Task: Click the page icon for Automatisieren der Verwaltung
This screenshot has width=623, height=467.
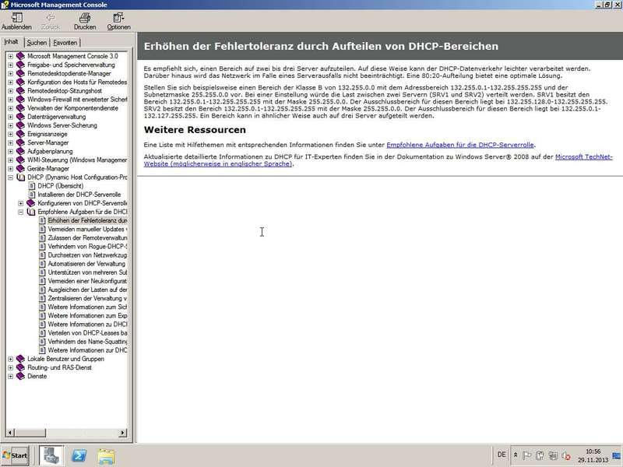Action: click(x=43, y=264)
